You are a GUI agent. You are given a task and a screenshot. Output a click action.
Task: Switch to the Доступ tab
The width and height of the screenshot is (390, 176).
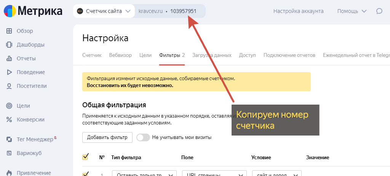click(248, 55)
